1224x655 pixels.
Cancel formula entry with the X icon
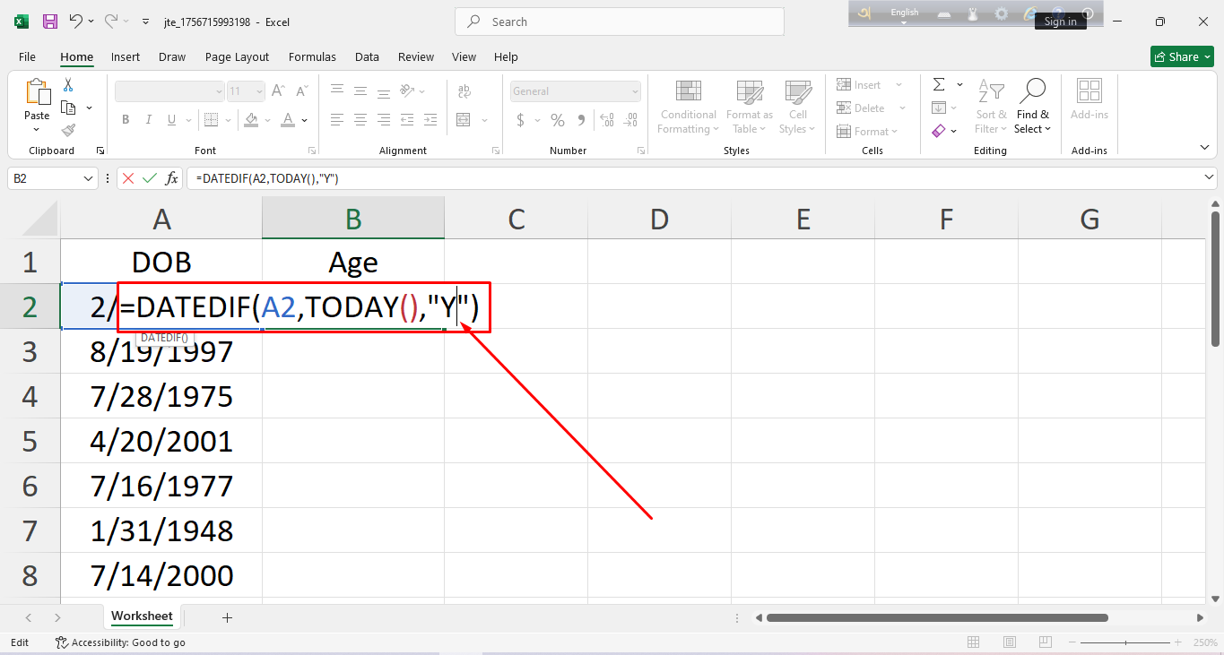128,178
